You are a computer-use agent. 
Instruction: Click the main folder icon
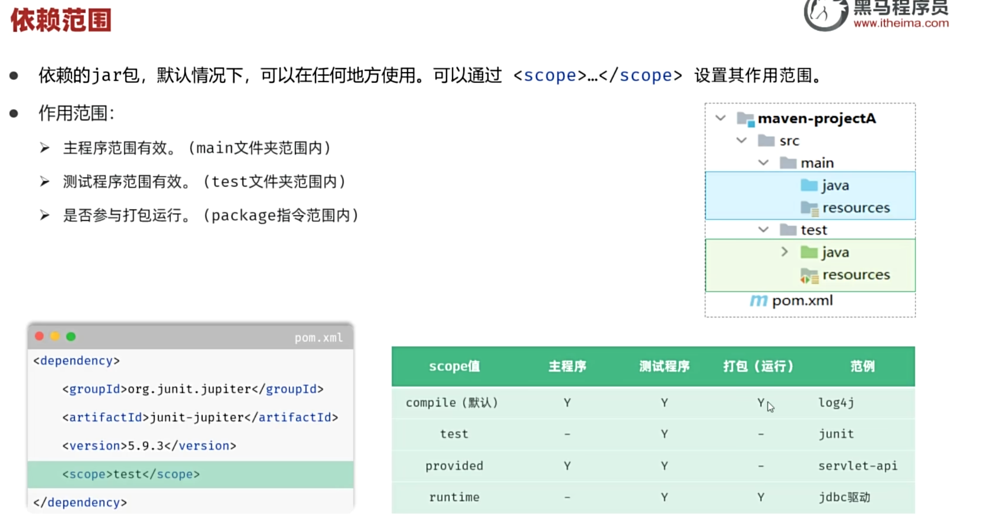[788, 163]
